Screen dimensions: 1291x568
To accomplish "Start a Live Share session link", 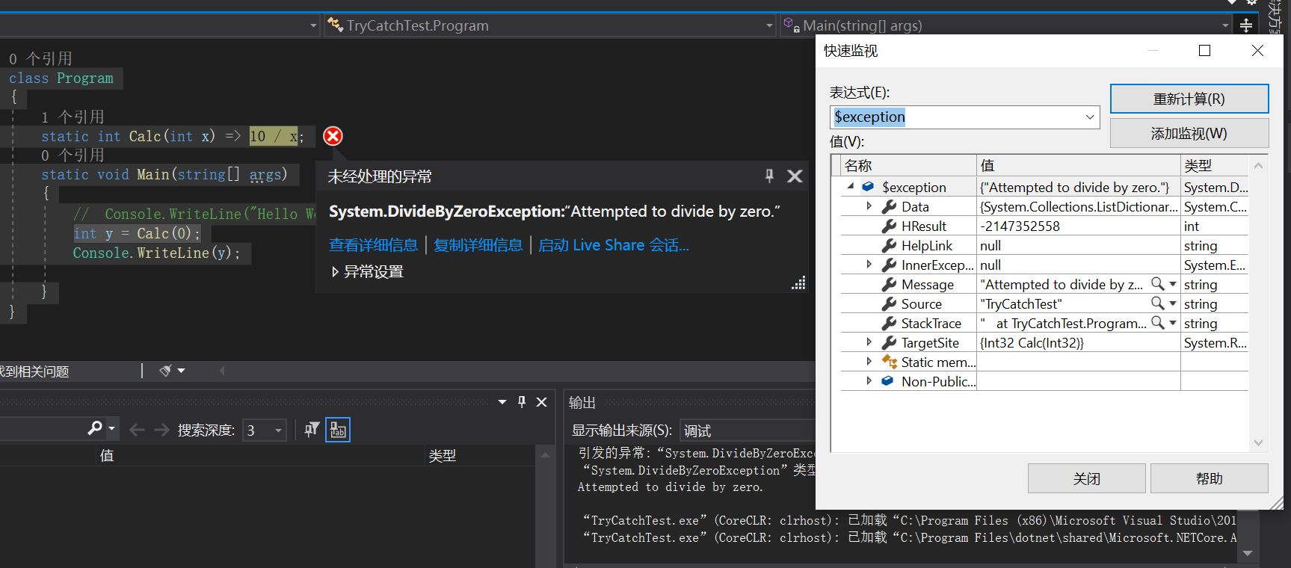I will pyautogui.click(x=614, y=245).
